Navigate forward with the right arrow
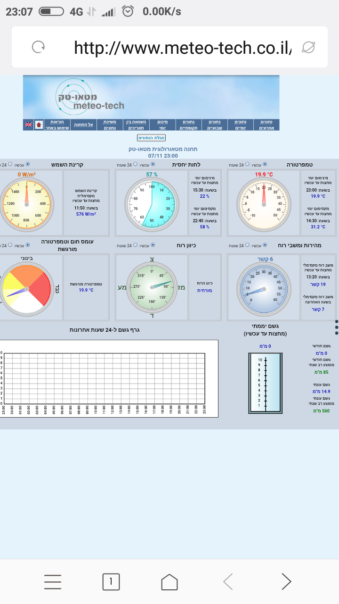Screen dimensions: 339x604 click(x=286, y=582)
